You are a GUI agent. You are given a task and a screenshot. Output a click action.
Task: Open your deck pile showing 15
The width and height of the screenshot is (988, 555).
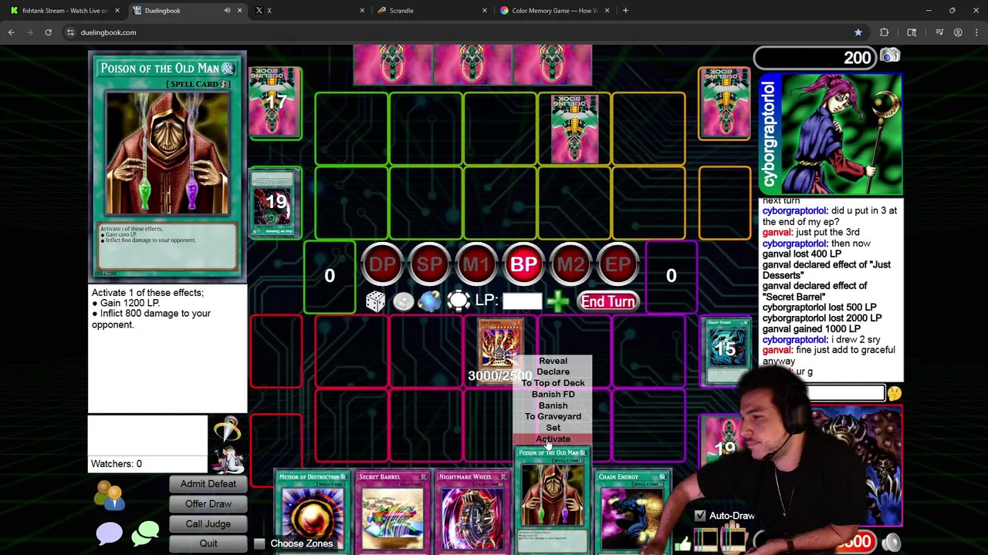[726, 350]
